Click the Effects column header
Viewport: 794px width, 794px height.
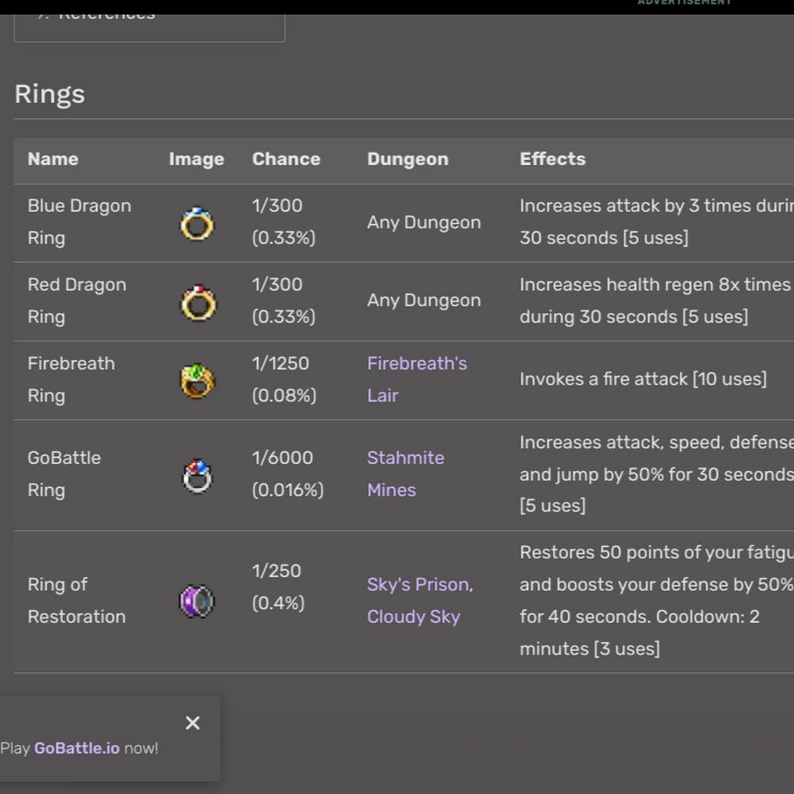click(x=552, y=159)
